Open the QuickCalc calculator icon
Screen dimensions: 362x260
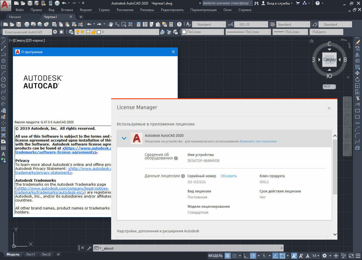[x=171, y=24]
